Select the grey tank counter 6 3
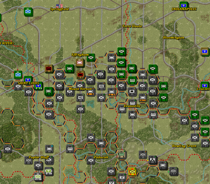 point(132,91)
